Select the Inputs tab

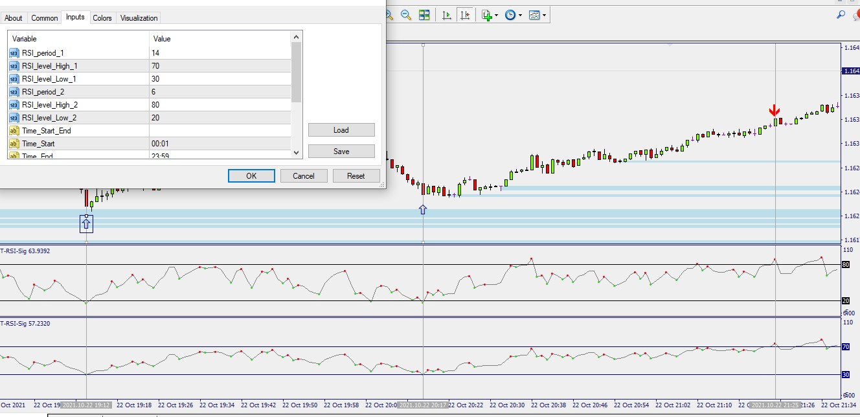click(75, 17)
